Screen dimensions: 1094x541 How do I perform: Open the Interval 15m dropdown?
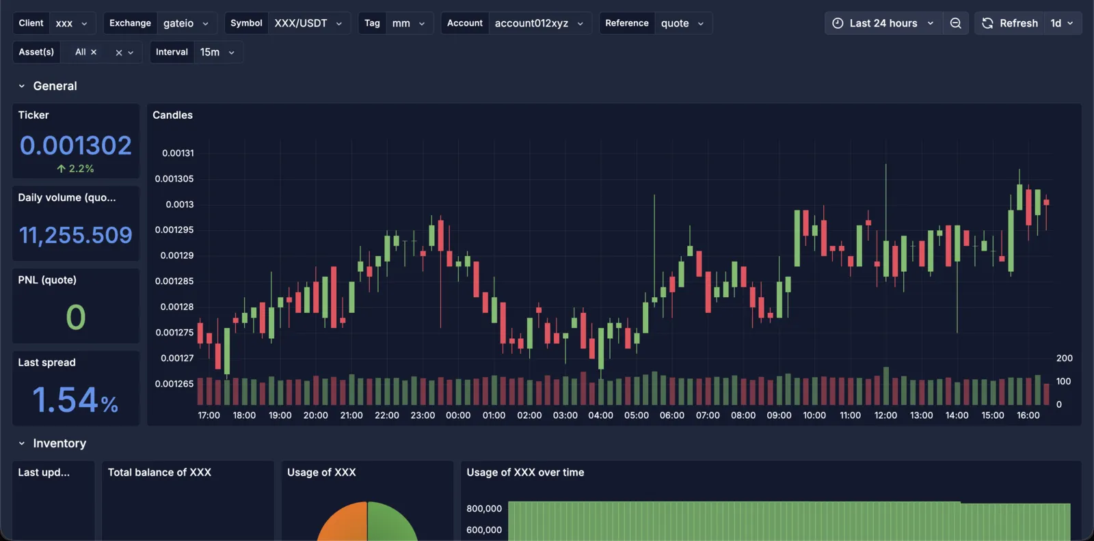(217, 52)
